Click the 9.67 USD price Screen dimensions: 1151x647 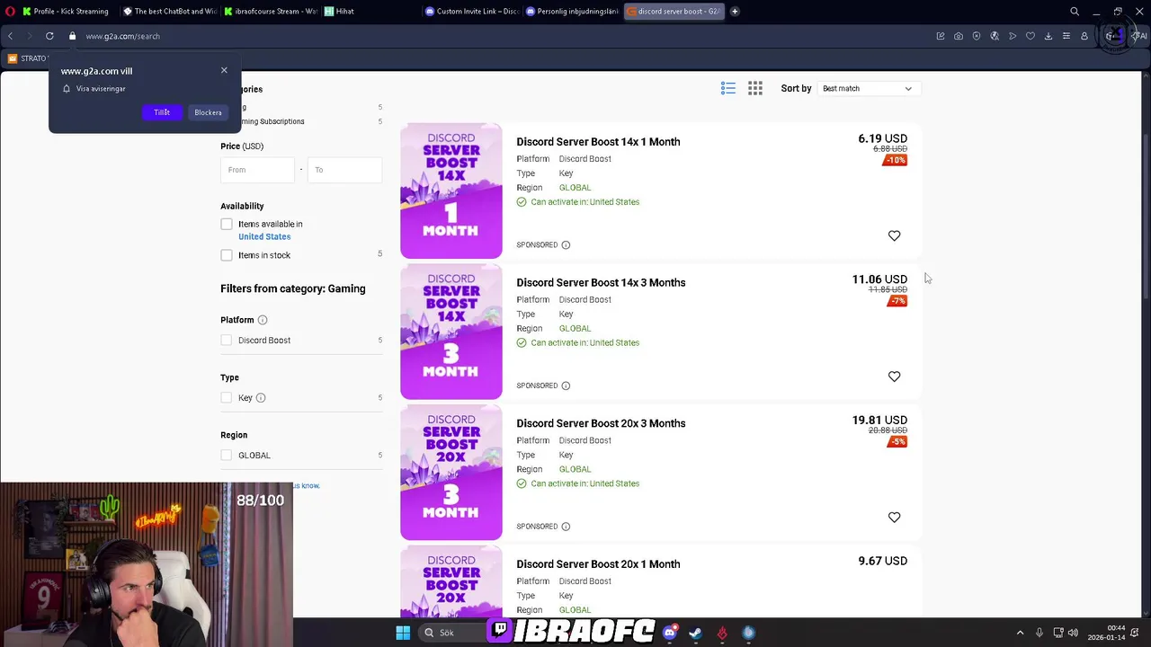[x=882, y=561]
